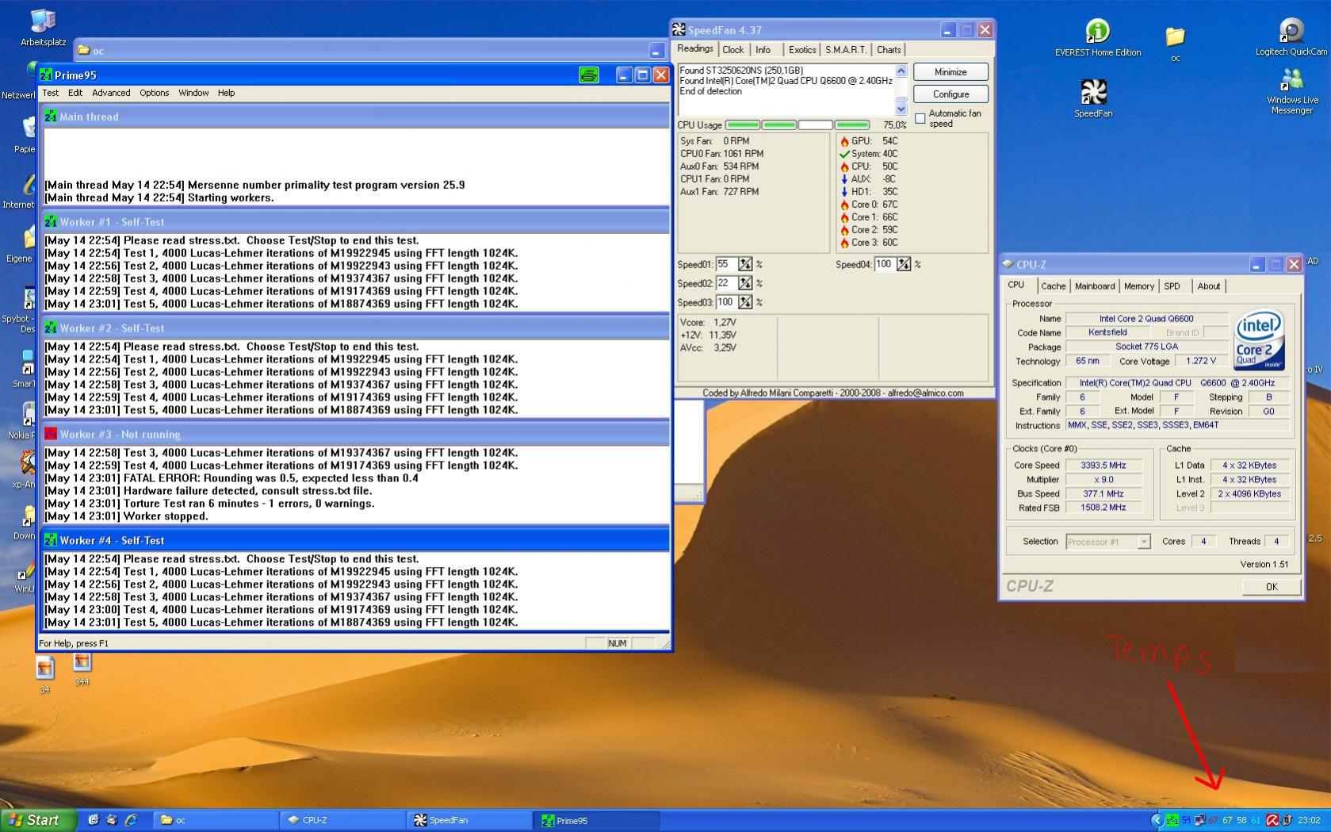Open the Advanced menu in Prime95
1331x832 pixels.
[111, 93]
